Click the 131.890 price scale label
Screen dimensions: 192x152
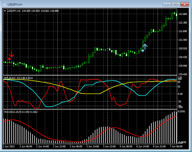tap(183, 31)
